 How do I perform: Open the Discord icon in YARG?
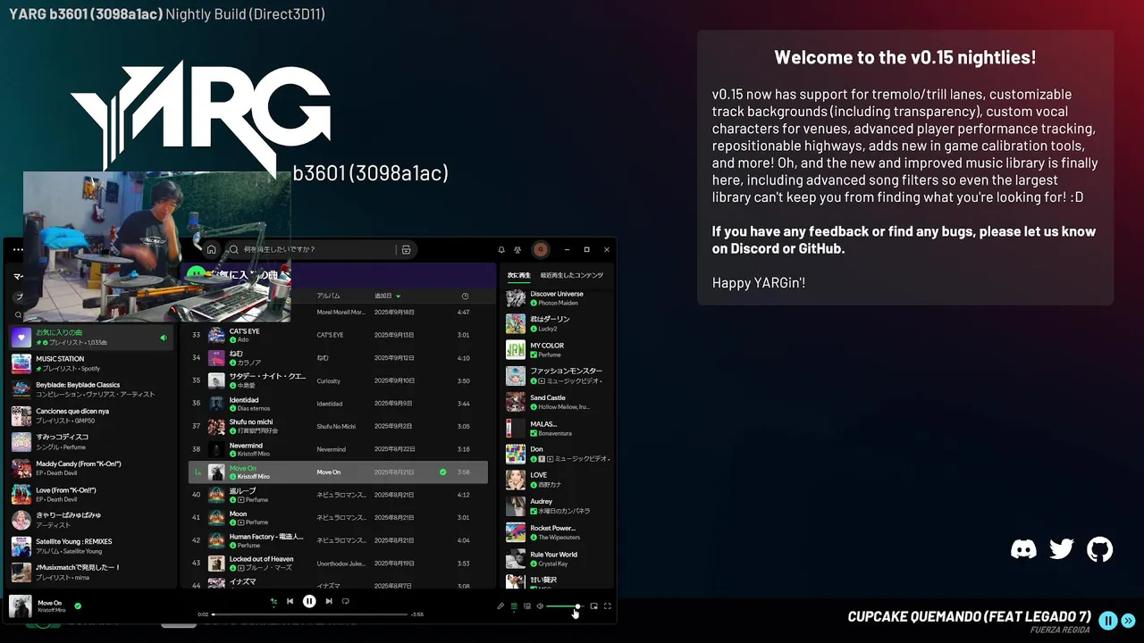click(1023, 549)
